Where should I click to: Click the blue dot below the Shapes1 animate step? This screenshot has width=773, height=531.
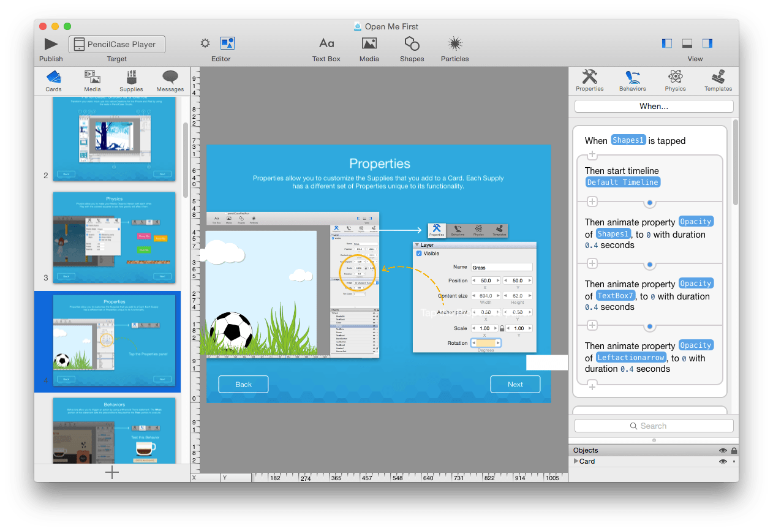coord(650,265)
